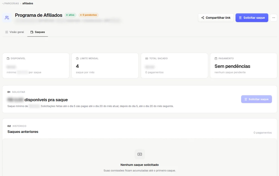Image resolution: width=279 pixels, height=176 pixels.
Task: Click 0 pagamentos counter in Histórico section
Action: pos(263,133)
